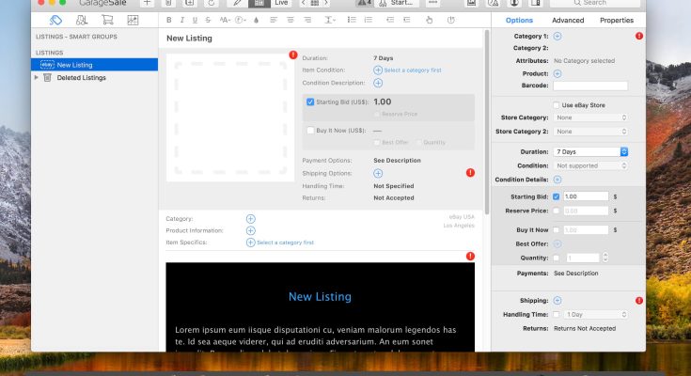Click the italic formatting icon
691x376 pixels.
click(x=181, y=20)
